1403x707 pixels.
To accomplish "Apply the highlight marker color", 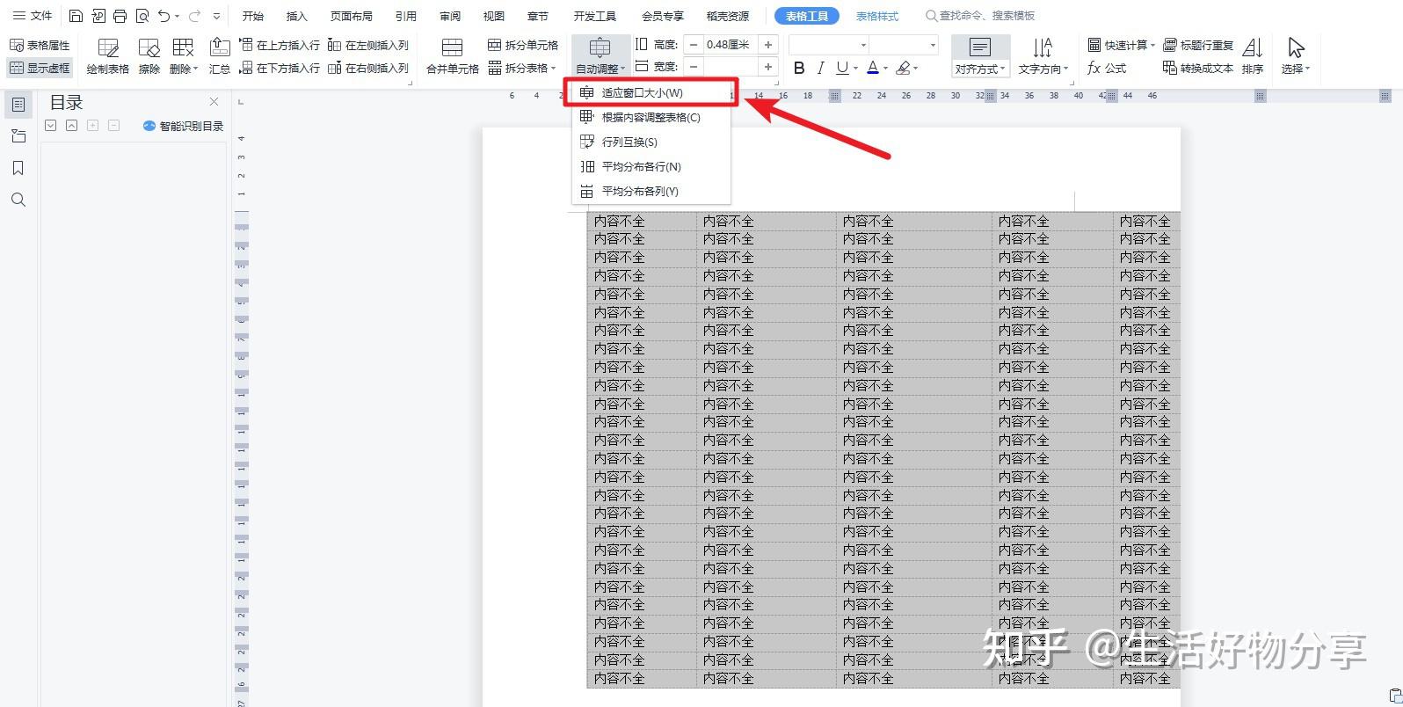I will pyautogui.click(x=903, y=68).
